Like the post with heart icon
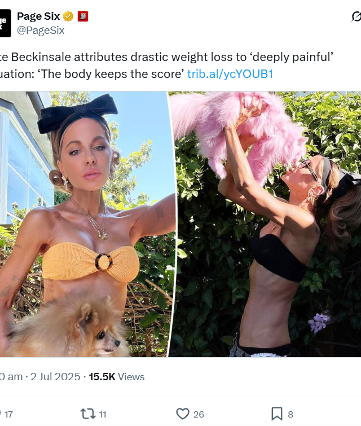The height and width of the screenshot is (426, 361). click(183, 414)
